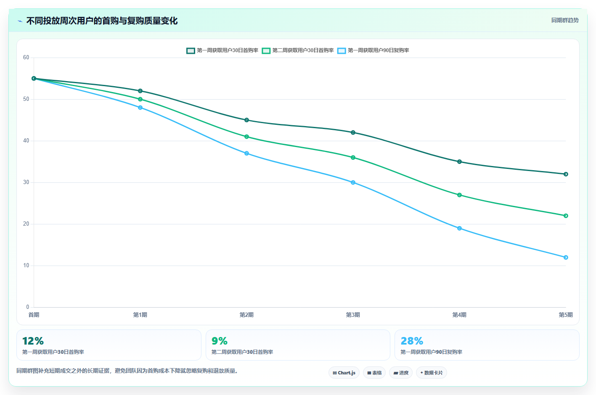Click the dark green data point at 第3期
The height and width of the screenshot is (395, 596).
click(353, 132)
